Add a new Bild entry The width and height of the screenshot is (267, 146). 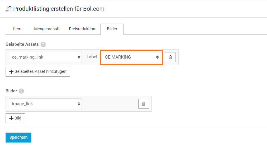[15, 118]
